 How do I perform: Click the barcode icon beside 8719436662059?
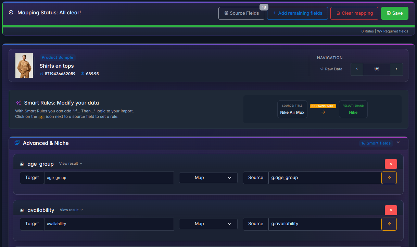coord(41,73)
